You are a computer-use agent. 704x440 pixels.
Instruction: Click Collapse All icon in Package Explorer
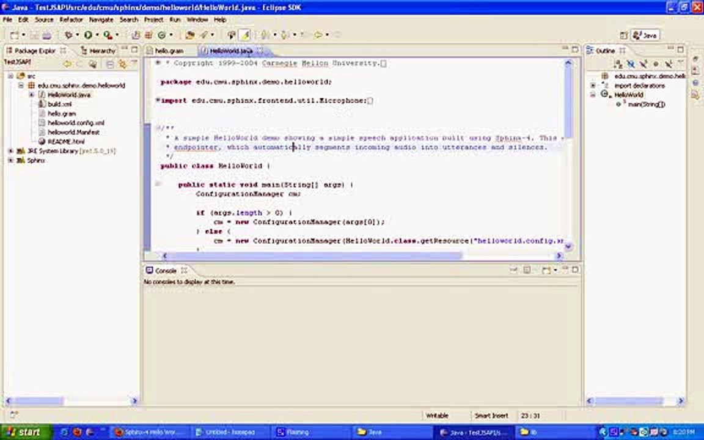110,65
